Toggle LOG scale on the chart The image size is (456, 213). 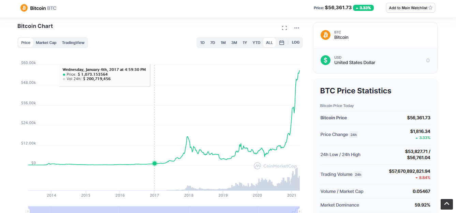point(296,43)
